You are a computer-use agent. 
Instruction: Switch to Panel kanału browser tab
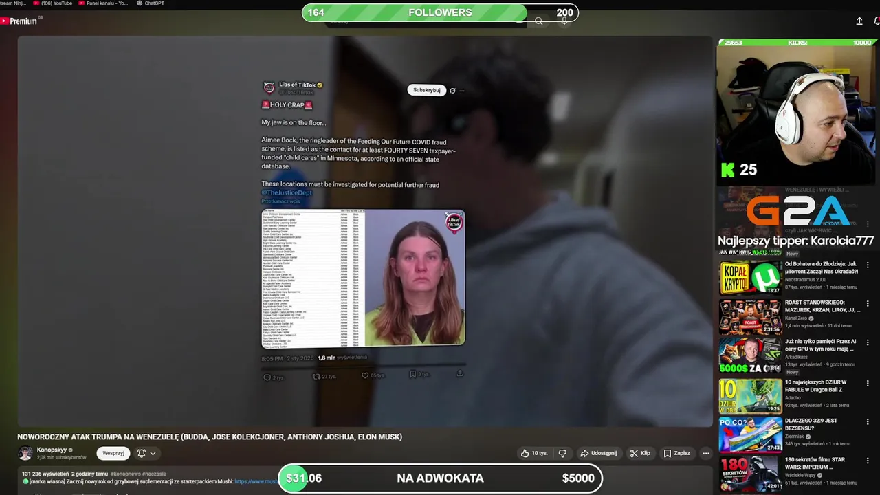pyautogui.click(x=103, y=3)
